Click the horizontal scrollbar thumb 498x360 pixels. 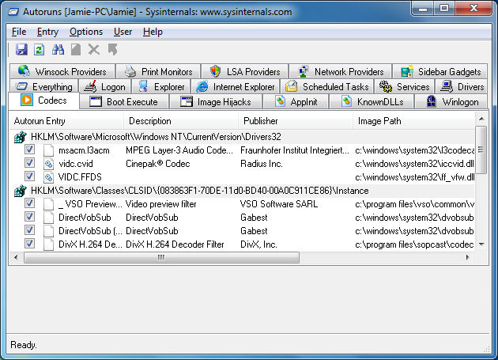coord(161,257)
